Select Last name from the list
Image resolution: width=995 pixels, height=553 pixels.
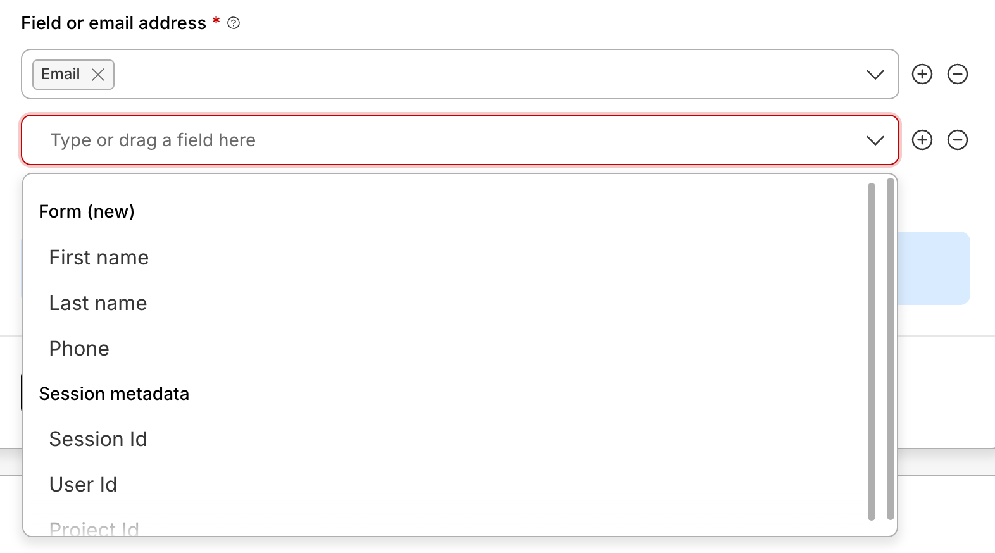click(98, 303)
